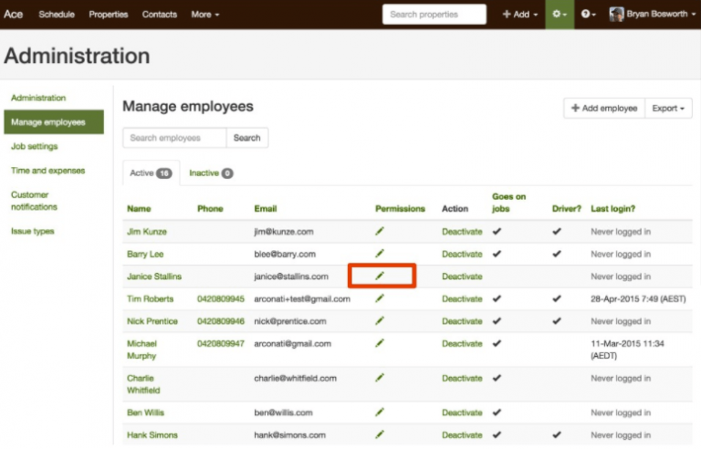The height and width of the screenshot is (449, 701).
Task: Toggle Driver checkmark for Hank Simons
Action: coord(557,435)
